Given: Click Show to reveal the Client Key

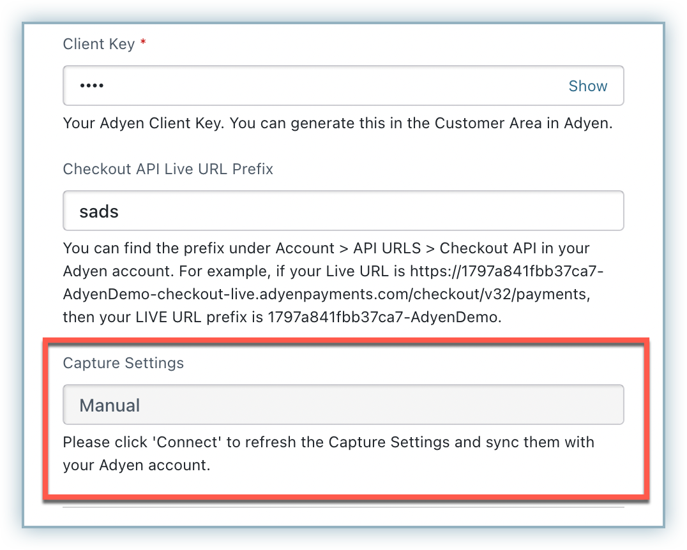Looking at the screenshot, I should 587,86.
